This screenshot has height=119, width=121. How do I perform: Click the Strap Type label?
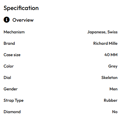point(14,101)
